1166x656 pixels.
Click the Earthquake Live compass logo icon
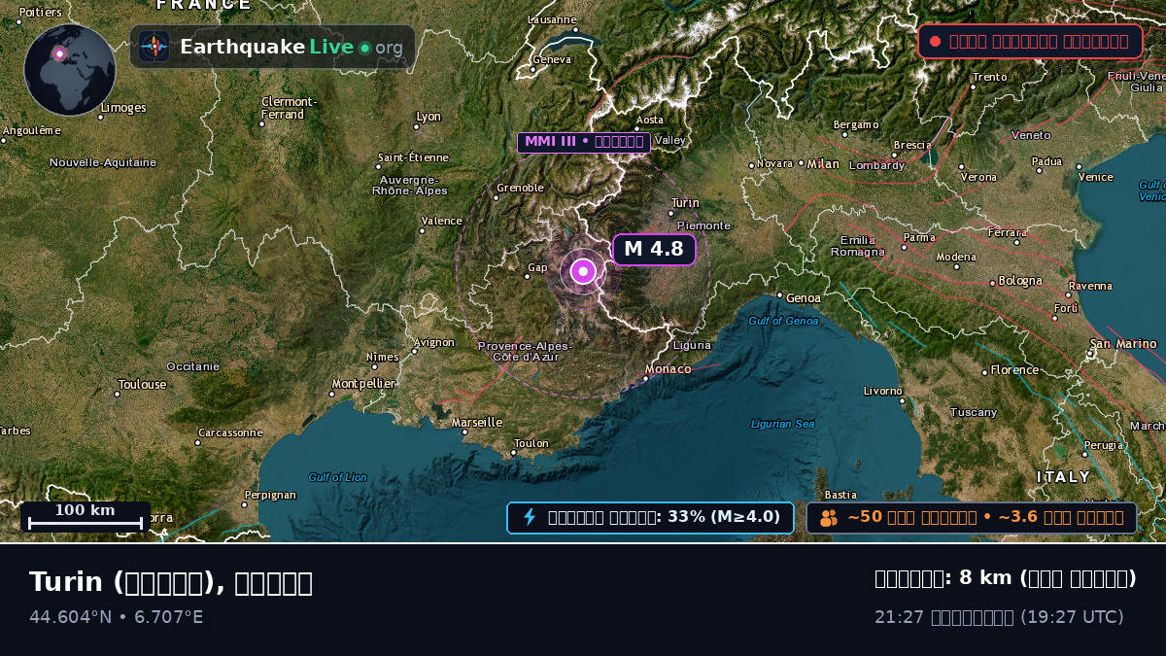click(x=154, y=47)
